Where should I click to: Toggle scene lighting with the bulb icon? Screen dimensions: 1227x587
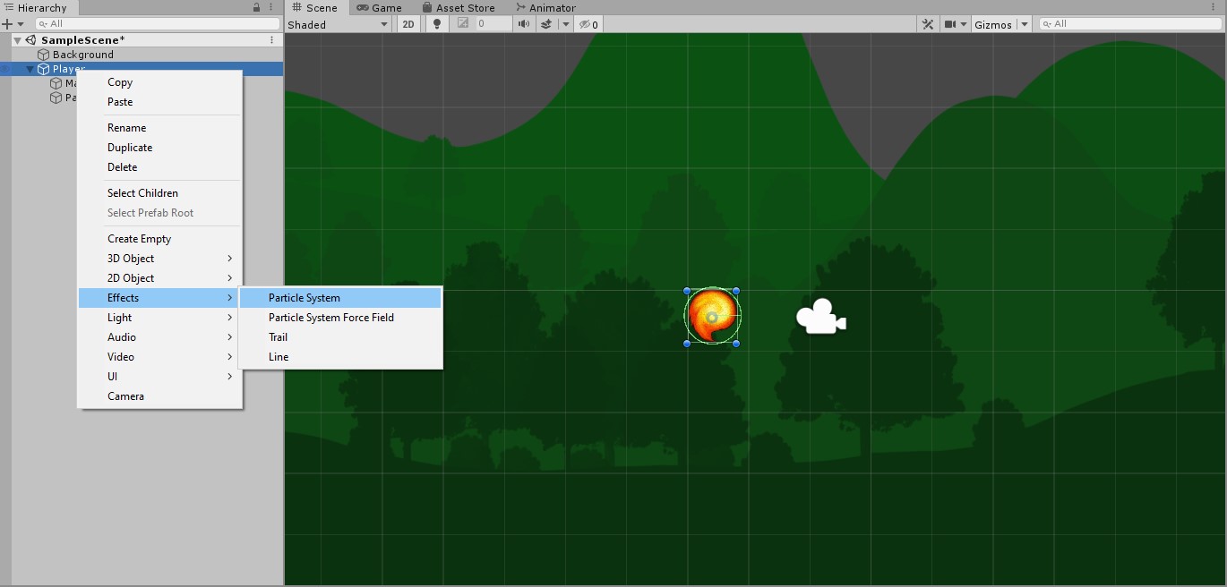[436, 24]
